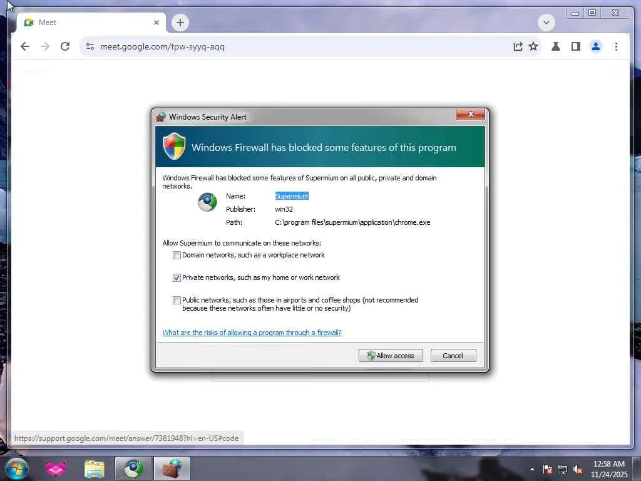Open the pink app in taskbar
The image size is (641, 481).
click(x=56, y=468)
